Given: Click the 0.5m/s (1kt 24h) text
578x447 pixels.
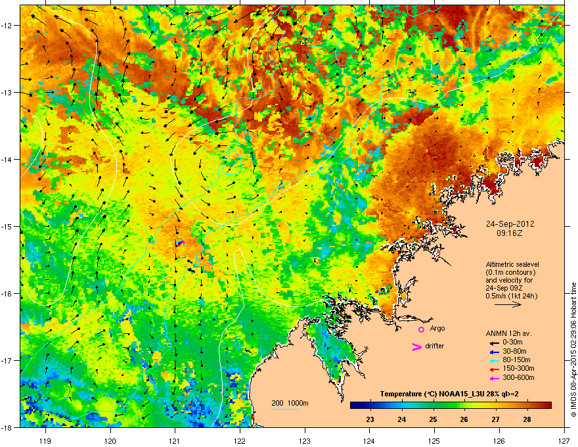Looking at the screenshot, I should click(x=511, y=296).
